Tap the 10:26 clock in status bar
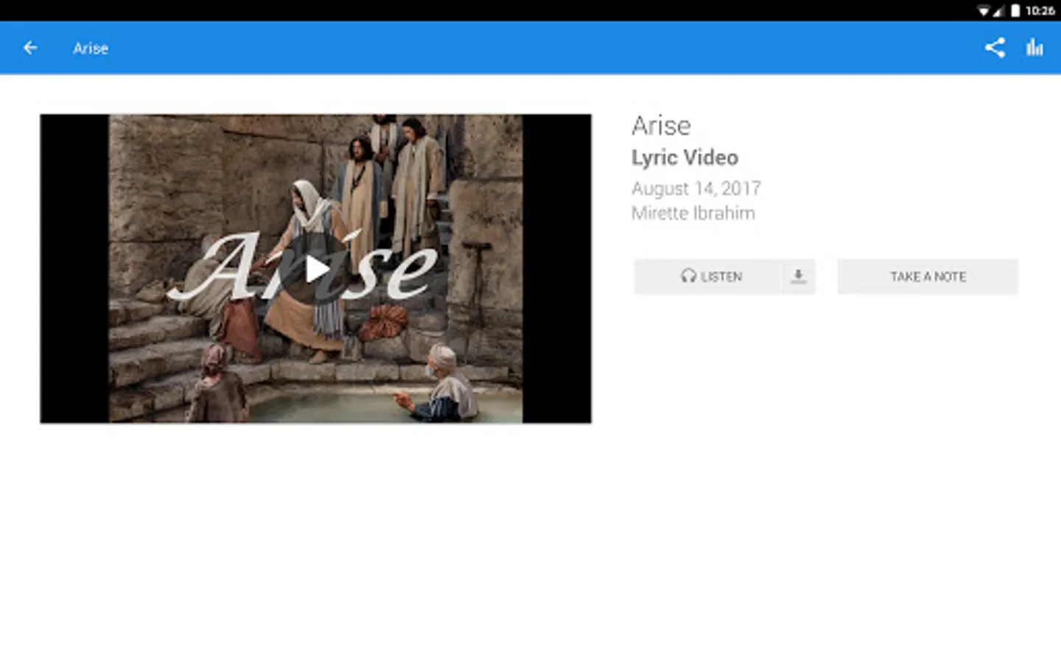The width and height of the screenshot is (1061, 663). (x=1040, y=10)
